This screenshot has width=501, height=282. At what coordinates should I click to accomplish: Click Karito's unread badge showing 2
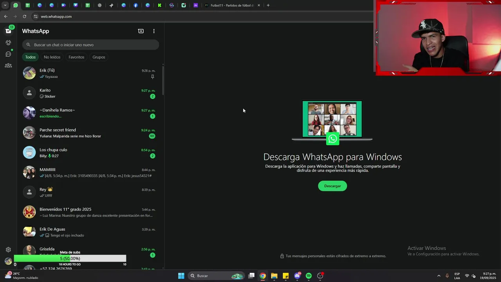tap(153, 96)
